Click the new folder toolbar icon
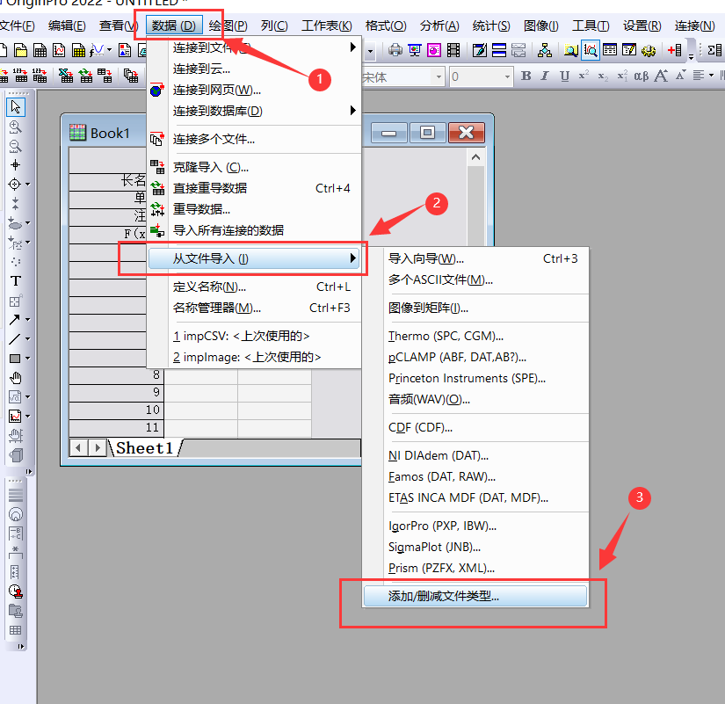725x704 pixels. point(20,50)
